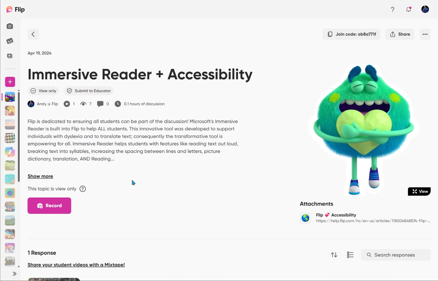438x281 pixels.
Task: Click the Andy @ Flip author name
Action: click(48, 104)
